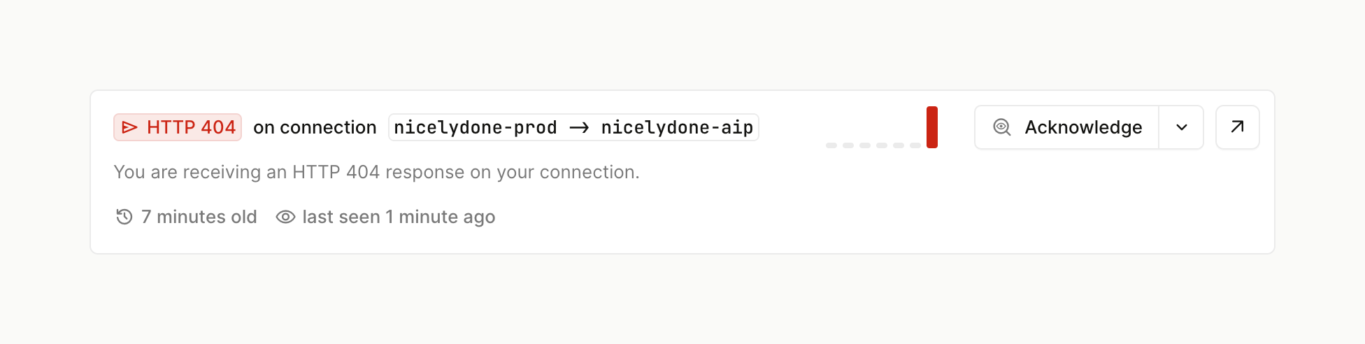Open the issue with the diagonal arrow button
This screenshot has width=1365, height=344.
(x=1238, y=127)
